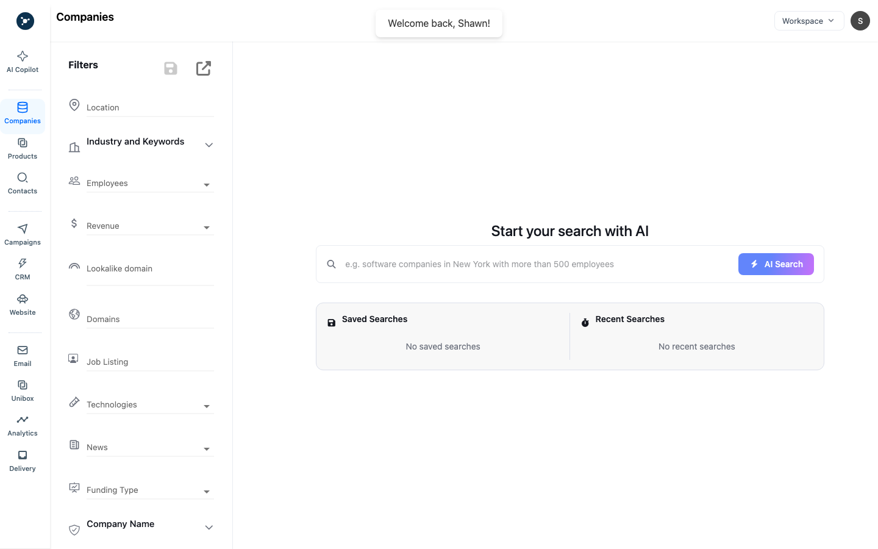878x549 pixels.
Task: Click the Job Listing icon
Action: tap(73, 359)
